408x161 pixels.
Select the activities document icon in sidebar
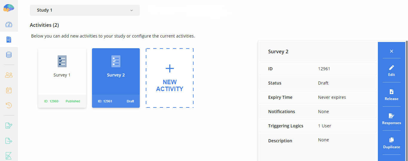[9, 39]
